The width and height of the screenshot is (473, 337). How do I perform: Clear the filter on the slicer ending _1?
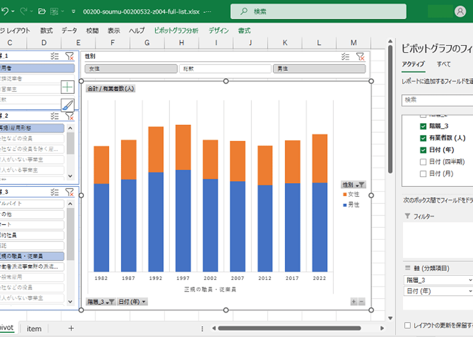pos(70,56)
